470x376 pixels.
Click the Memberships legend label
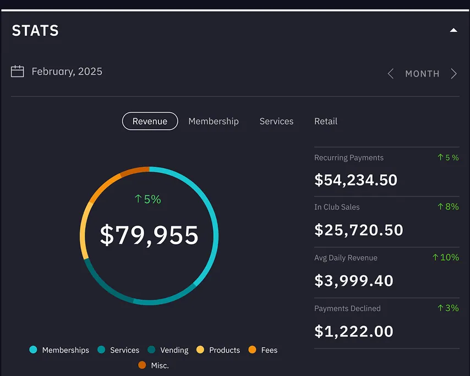click(65, 350)
